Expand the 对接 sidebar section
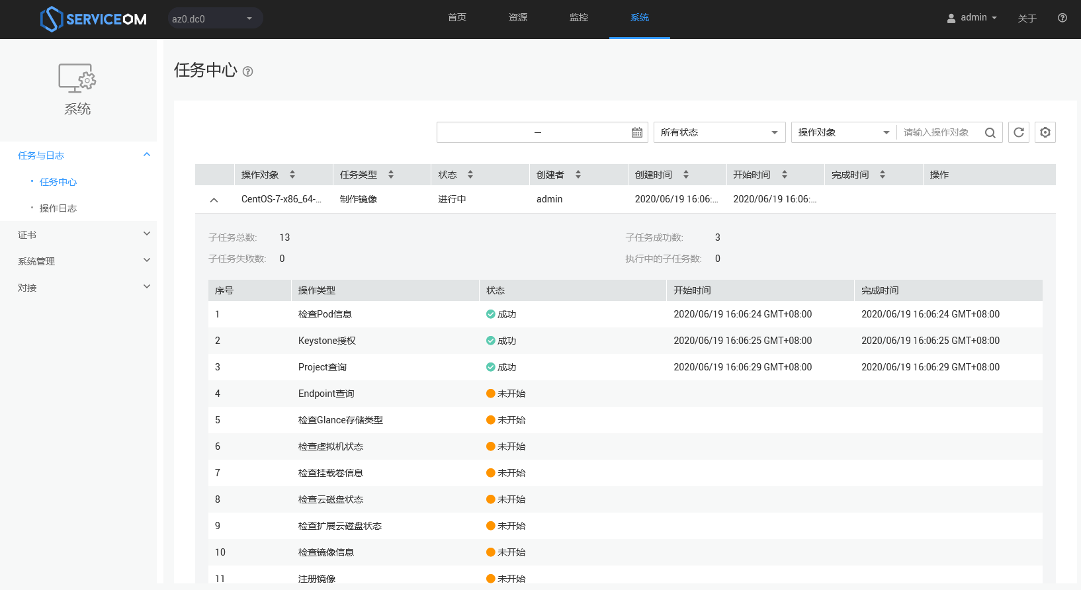The height and width of the screenshot is (590, 1081). coord(147,287)
